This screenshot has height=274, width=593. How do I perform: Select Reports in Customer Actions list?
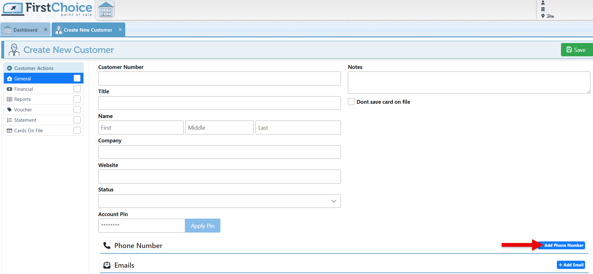coord(23,99)
